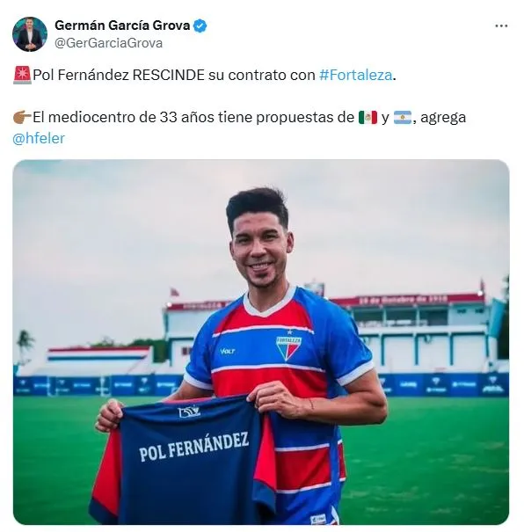Open the #Fortaleza hashtag
Viewport: 524px width, 532px height.
tap(355, 75)
